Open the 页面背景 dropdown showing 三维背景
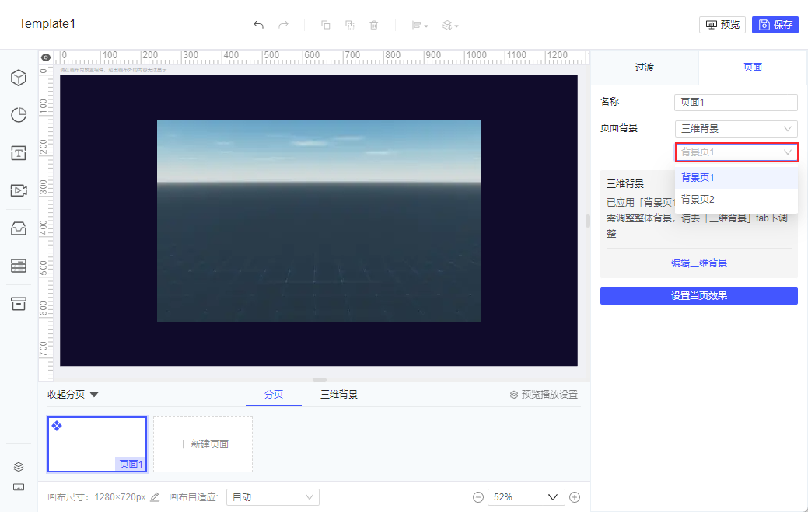Viewport: 808px width, 512px height. 736,129
